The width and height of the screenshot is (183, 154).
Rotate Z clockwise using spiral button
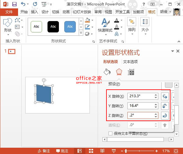pos(165,116)
